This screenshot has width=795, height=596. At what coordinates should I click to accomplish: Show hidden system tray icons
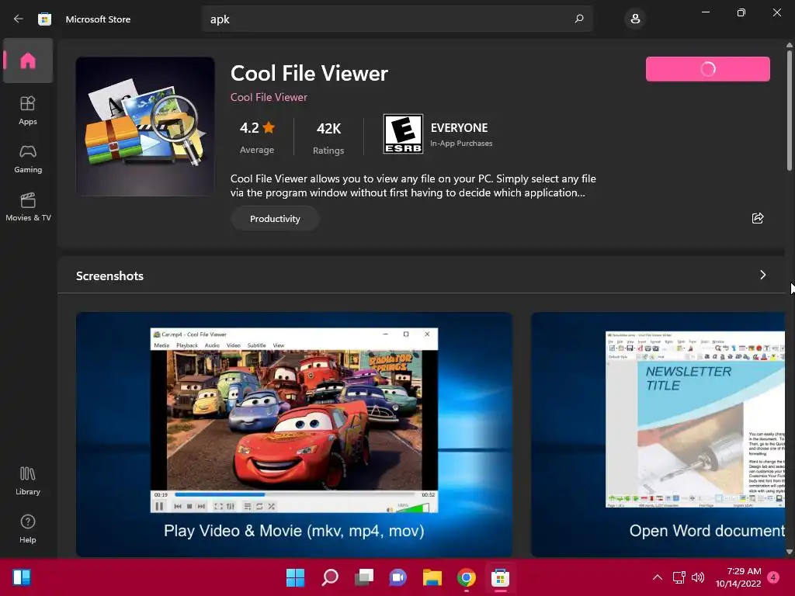(657, 577)
